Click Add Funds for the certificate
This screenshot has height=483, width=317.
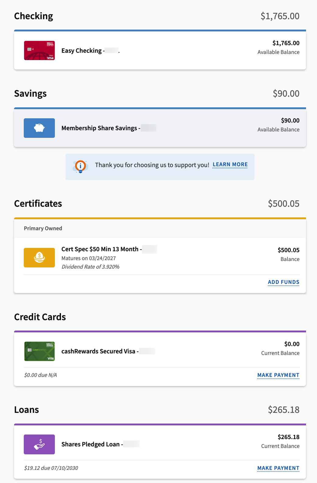[x=283, y=282]
